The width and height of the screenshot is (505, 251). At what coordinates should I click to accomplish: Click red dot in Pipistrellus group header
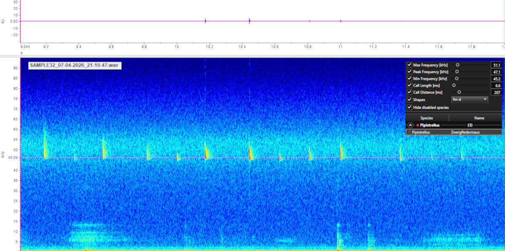click(417, 125)
